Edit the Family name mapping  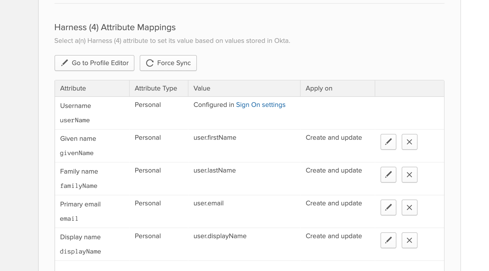(x=388, y=175)
